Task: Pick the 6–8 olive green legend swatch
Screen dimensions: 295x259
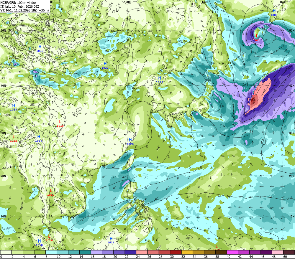Action: pos(40,252)
